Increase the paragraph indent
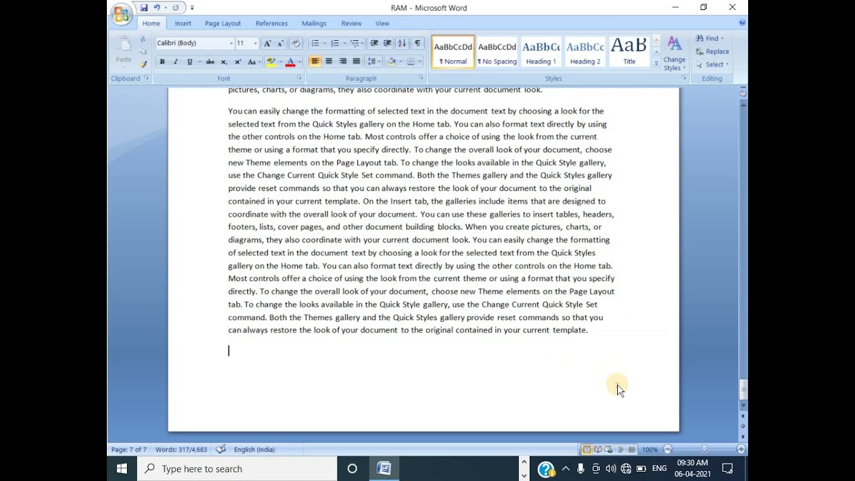 [387, 43]
